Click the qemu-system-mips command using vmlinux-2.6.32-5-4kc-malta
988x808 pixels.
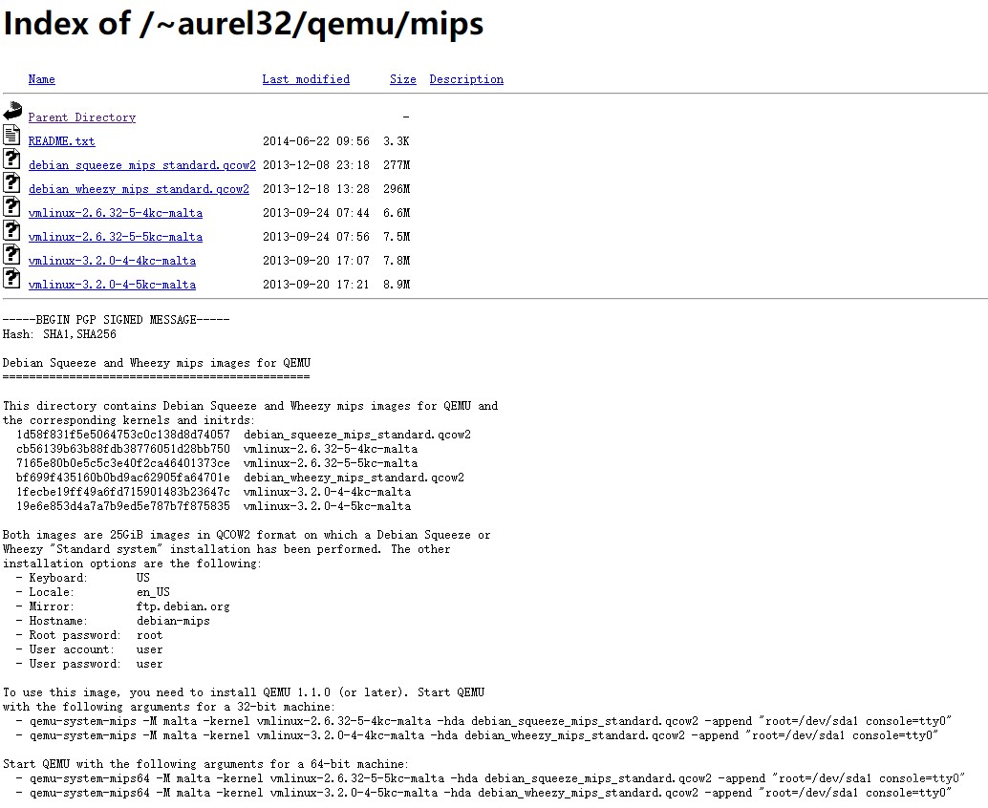point(483,721)
